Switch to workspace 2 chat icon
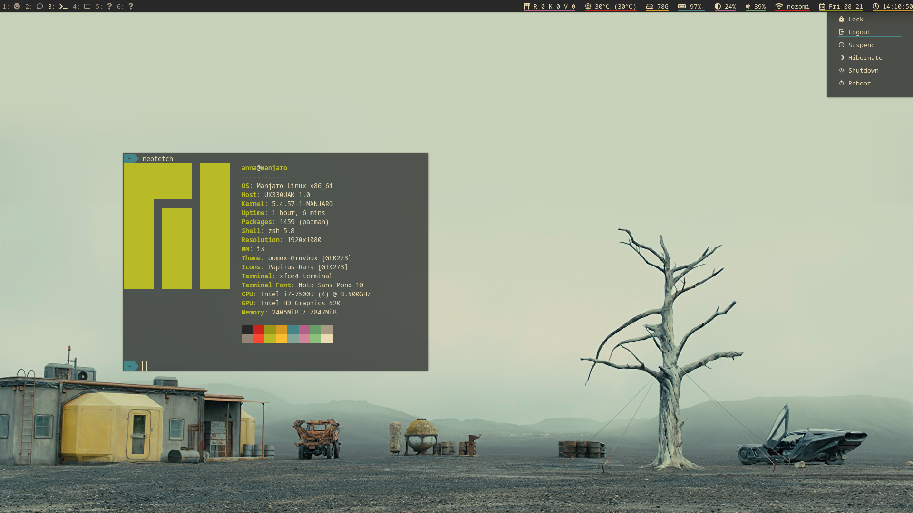This screenshot has height=513, width=913. click(39, 6)
